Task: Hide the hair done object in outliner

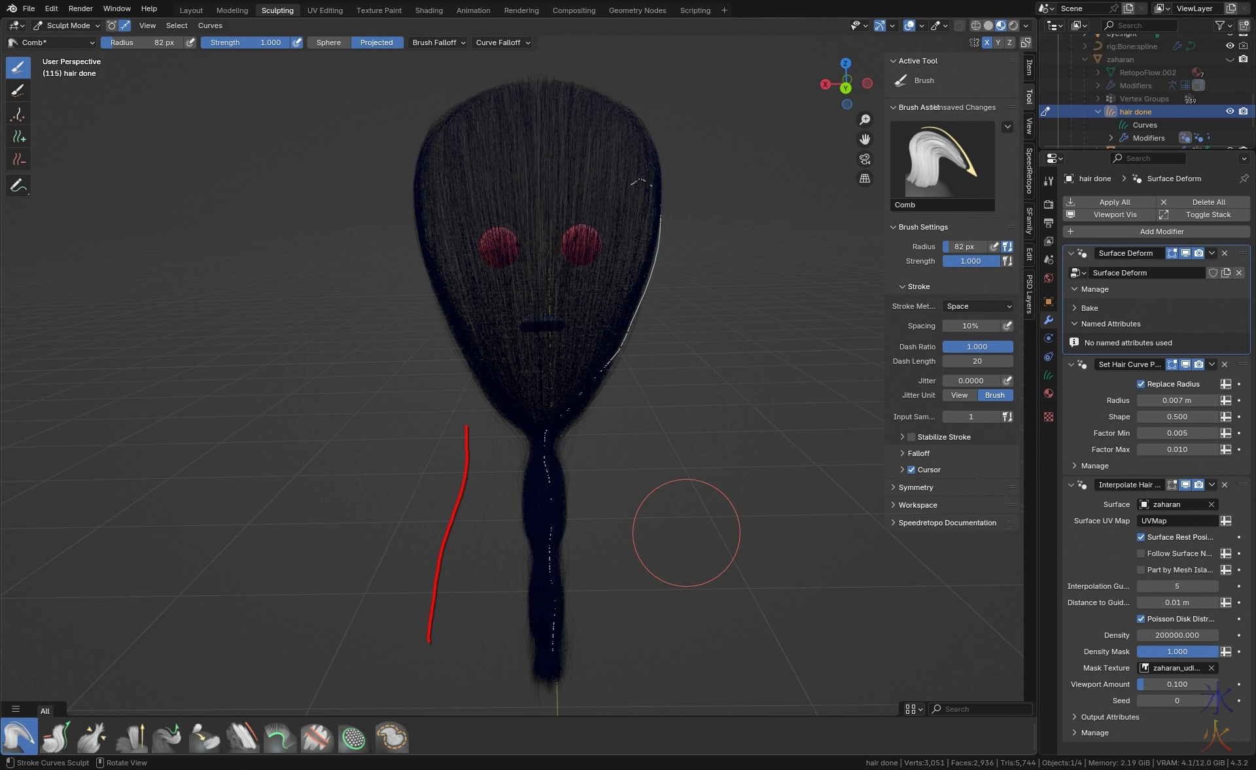Action: point(1229,112)
